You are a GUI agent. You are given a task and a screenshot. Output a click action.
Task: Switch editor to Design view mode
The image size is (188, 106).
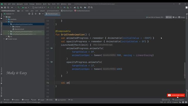pos(182,17)
